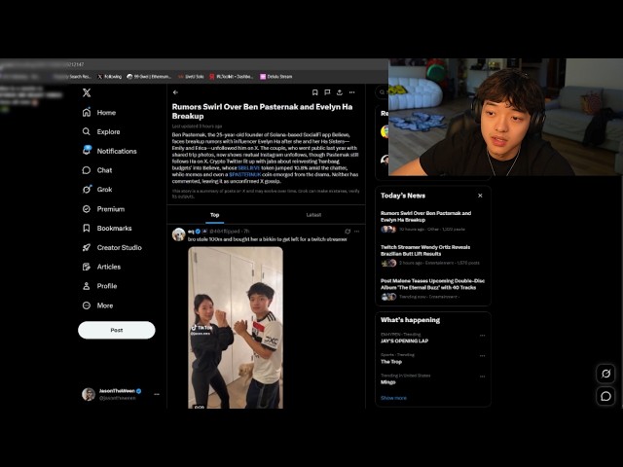This screenshot has width=623, height=467.
Task: Click the Creator Studio rocket icon
Action: pyautogui.click(x=87, y=247)
